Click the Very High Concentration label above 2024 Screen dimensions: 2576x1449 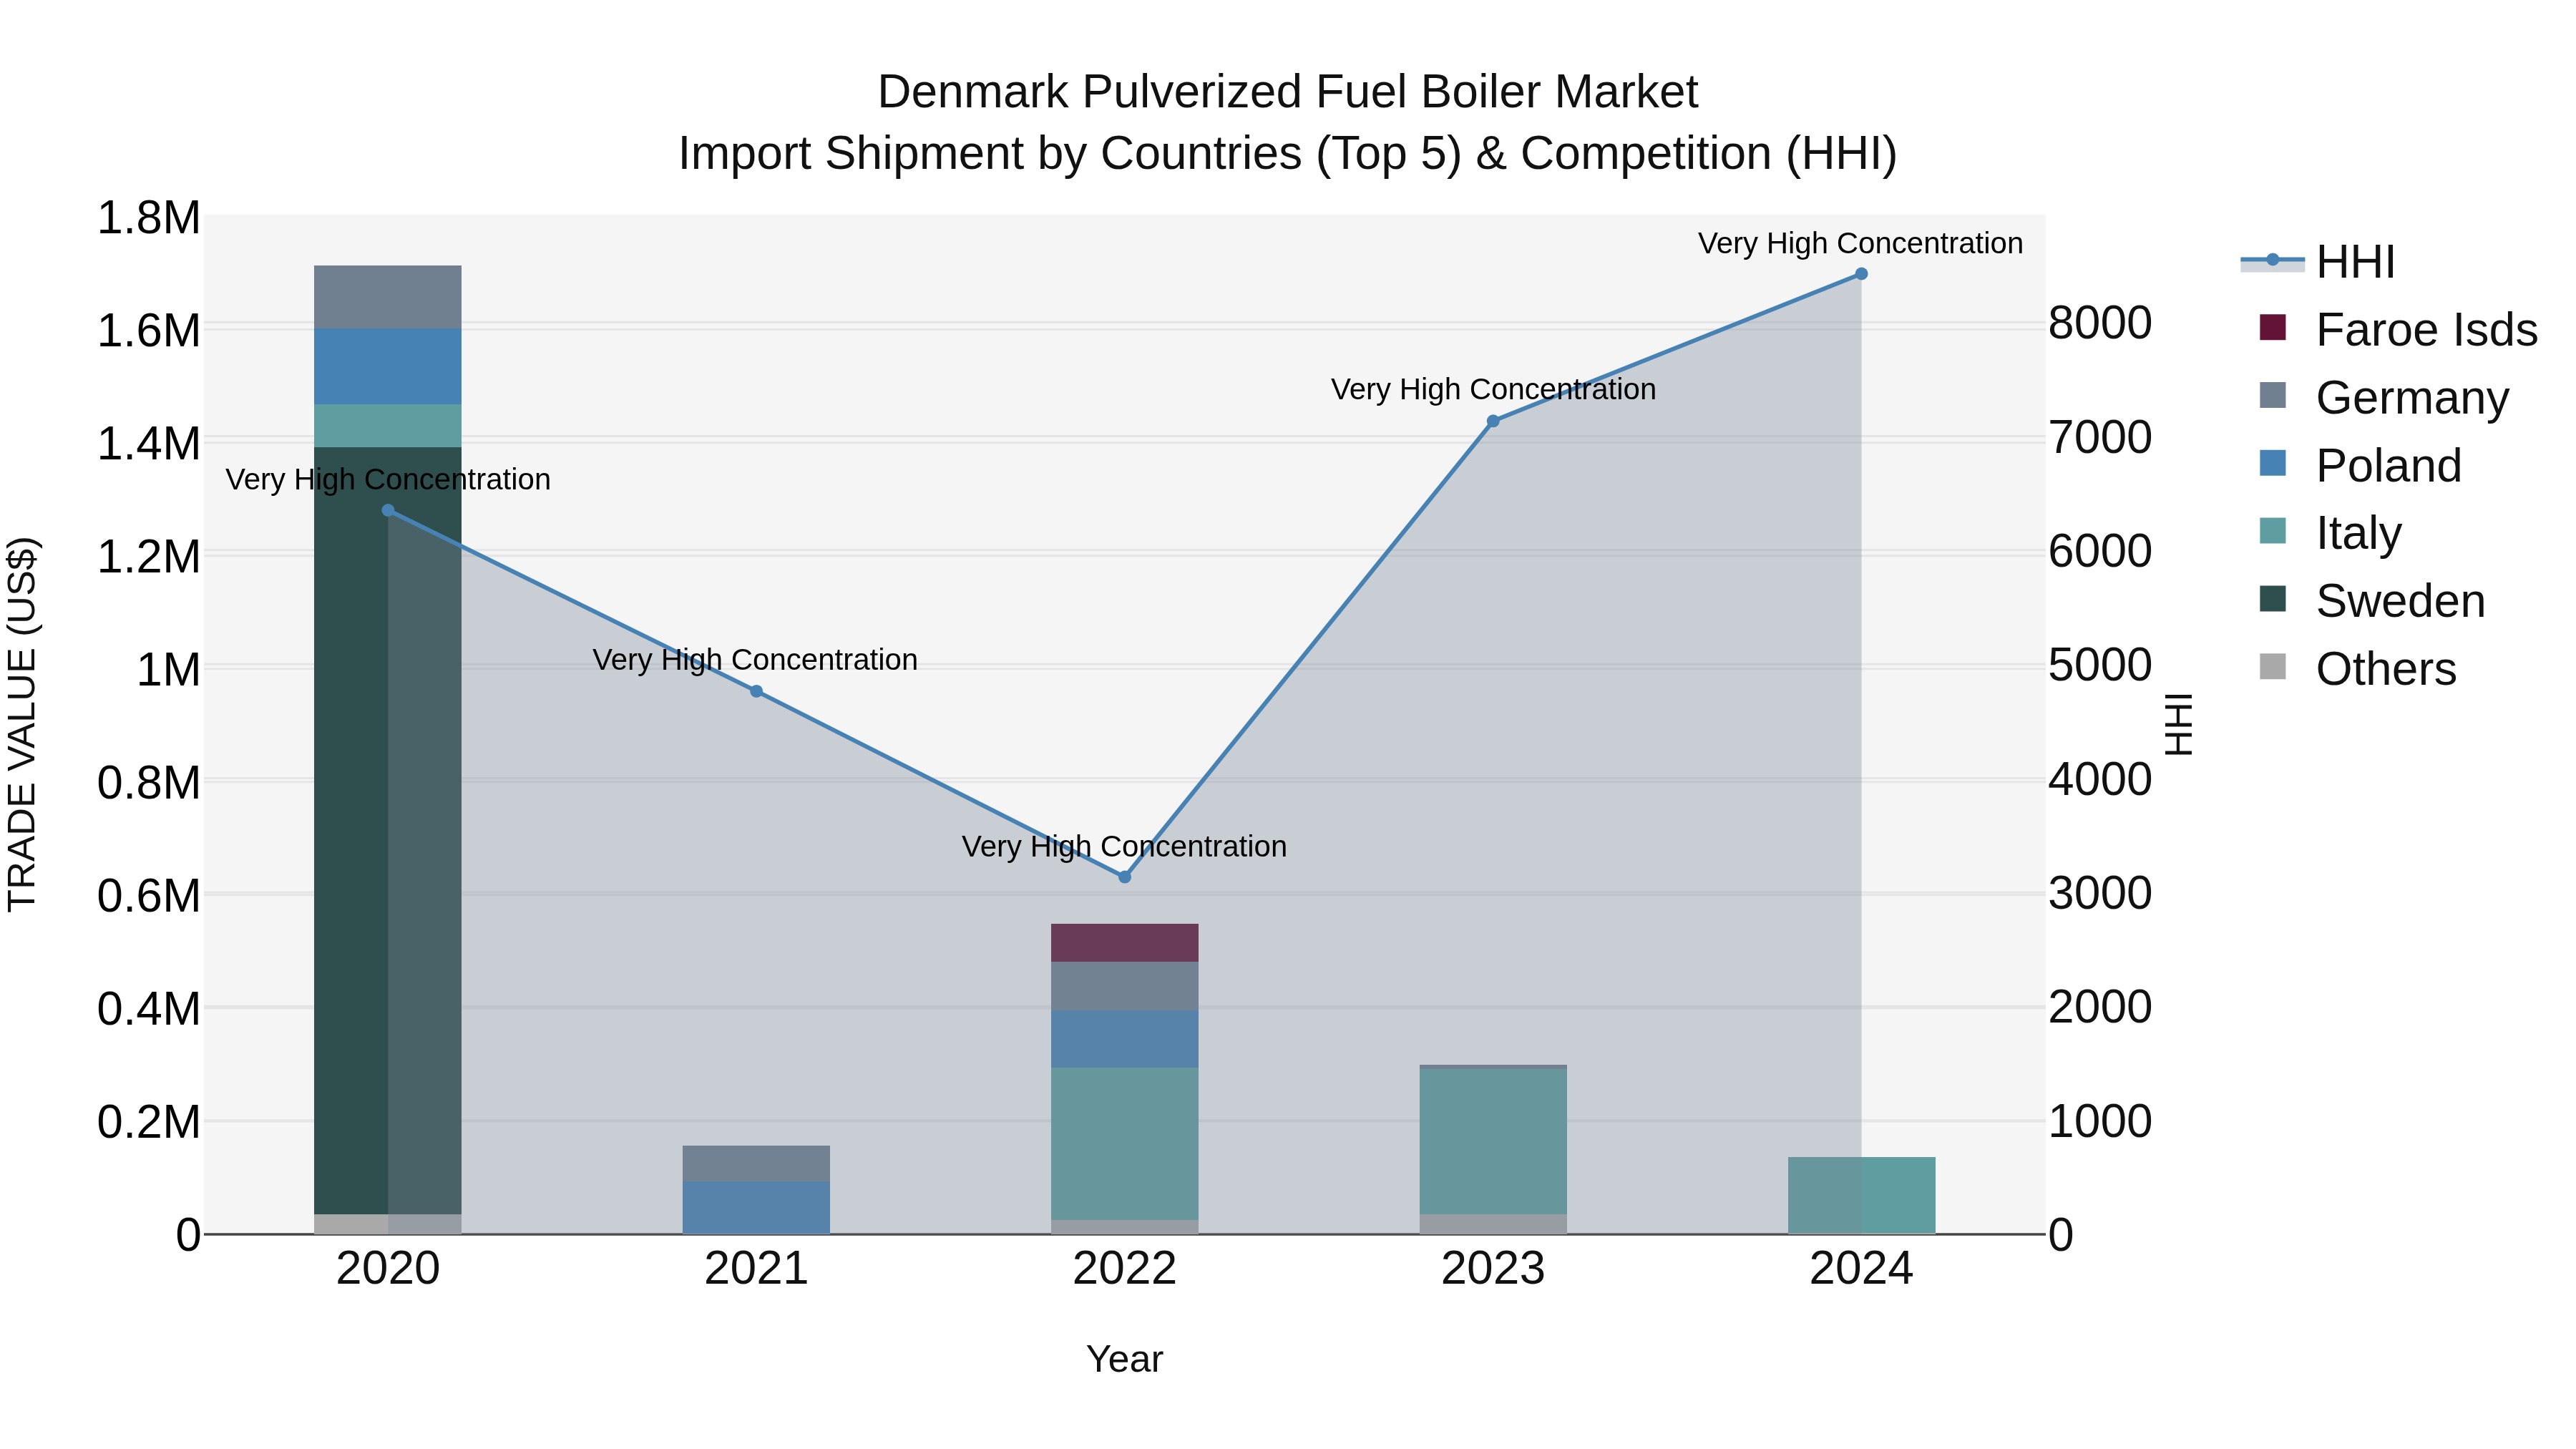1860,243
